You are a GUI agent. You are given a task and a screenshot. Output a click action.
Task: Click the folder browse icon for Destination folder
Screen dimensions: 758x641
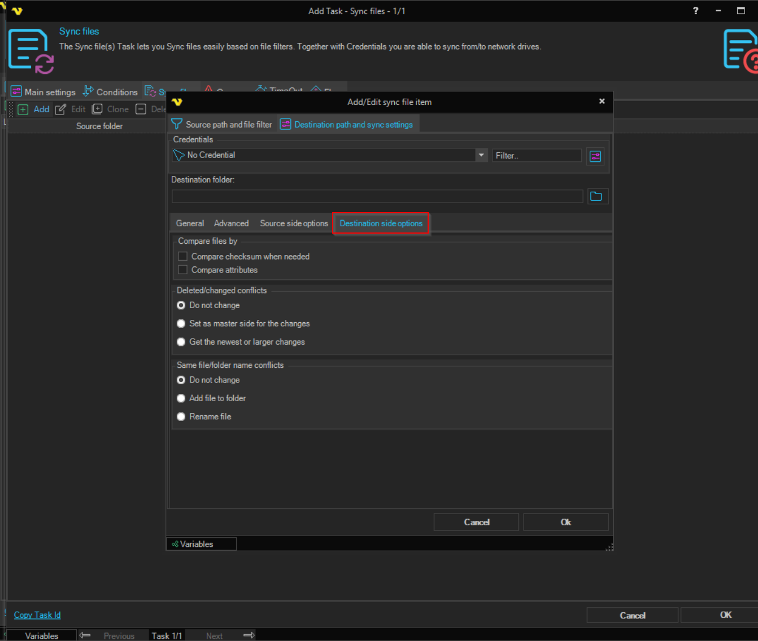596,196
